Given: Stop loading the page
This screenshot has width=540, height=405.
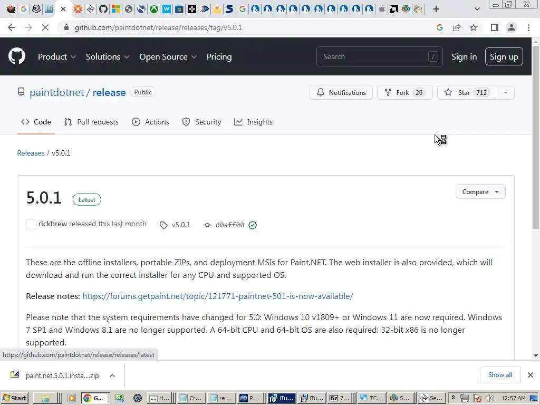Looking at the screenshot, I should (x=45, y=27).
